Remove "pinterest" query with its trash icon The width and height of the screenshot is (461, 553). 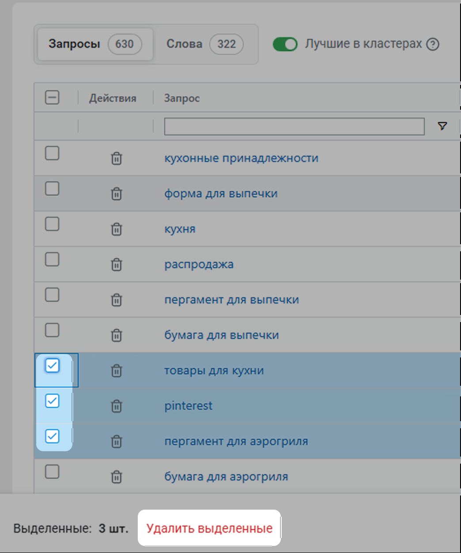tap(116, 406)
